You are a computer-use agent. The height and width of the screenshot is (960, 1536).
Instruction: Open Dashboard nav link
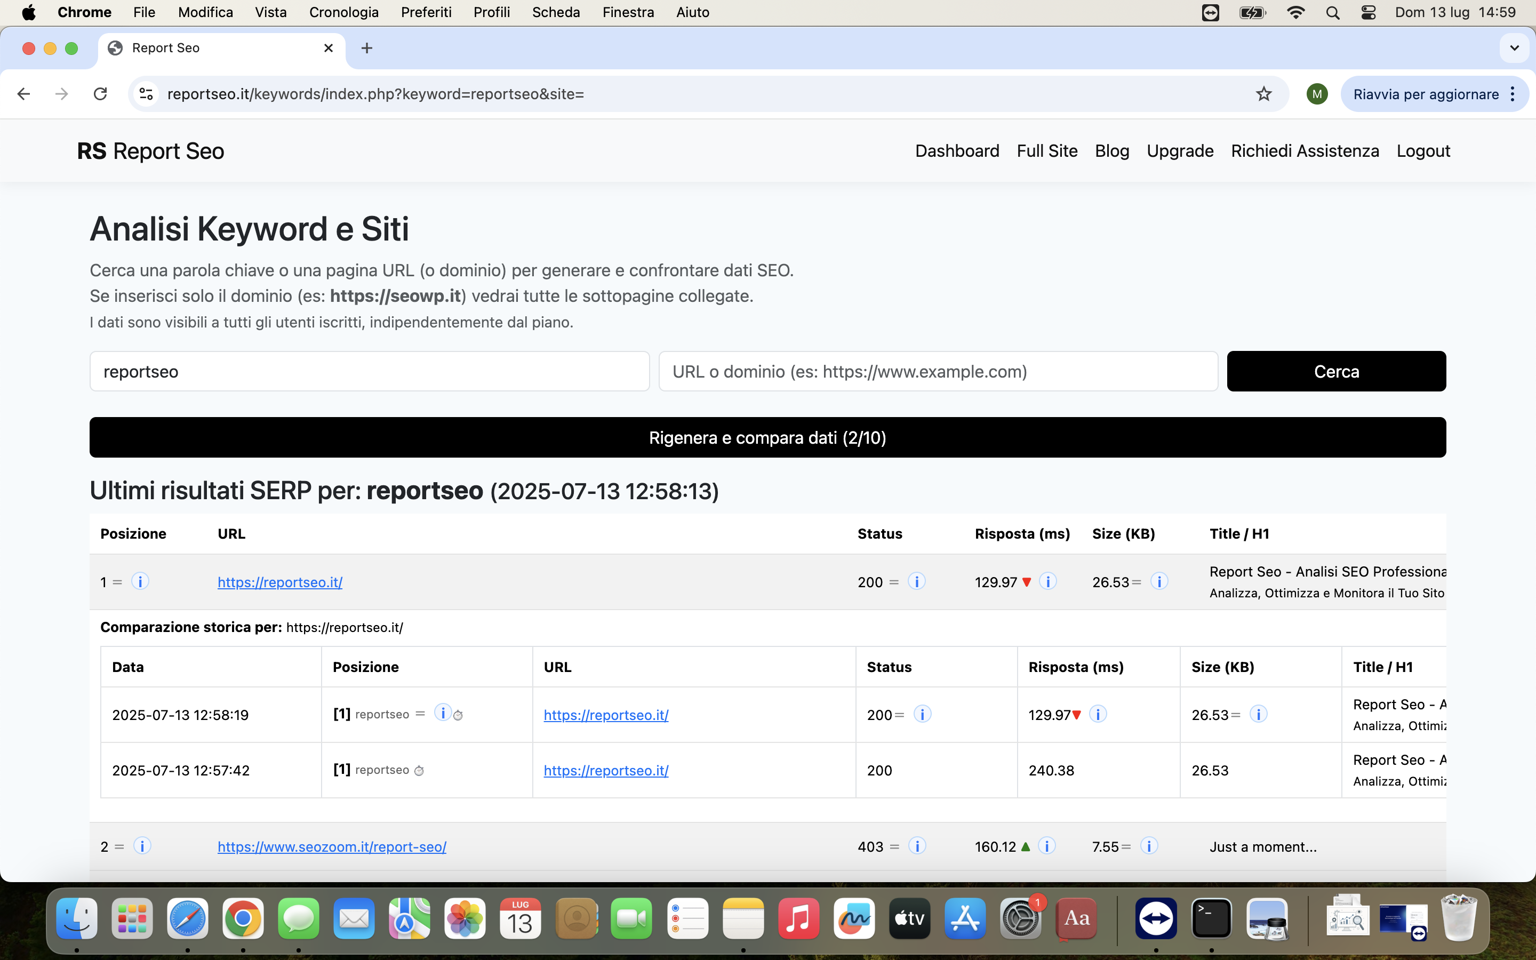point(957,151)
